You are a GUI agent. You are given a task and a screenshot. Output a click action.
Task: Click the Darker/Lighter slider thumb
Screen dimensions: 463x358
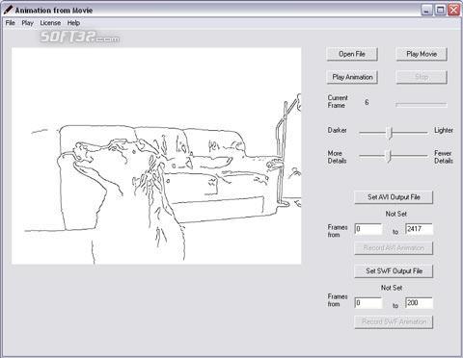click(x=390, y=132)
